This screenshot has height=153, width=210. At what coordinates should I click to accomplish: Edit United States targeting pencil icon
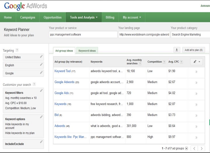click(x=41, y=56)
